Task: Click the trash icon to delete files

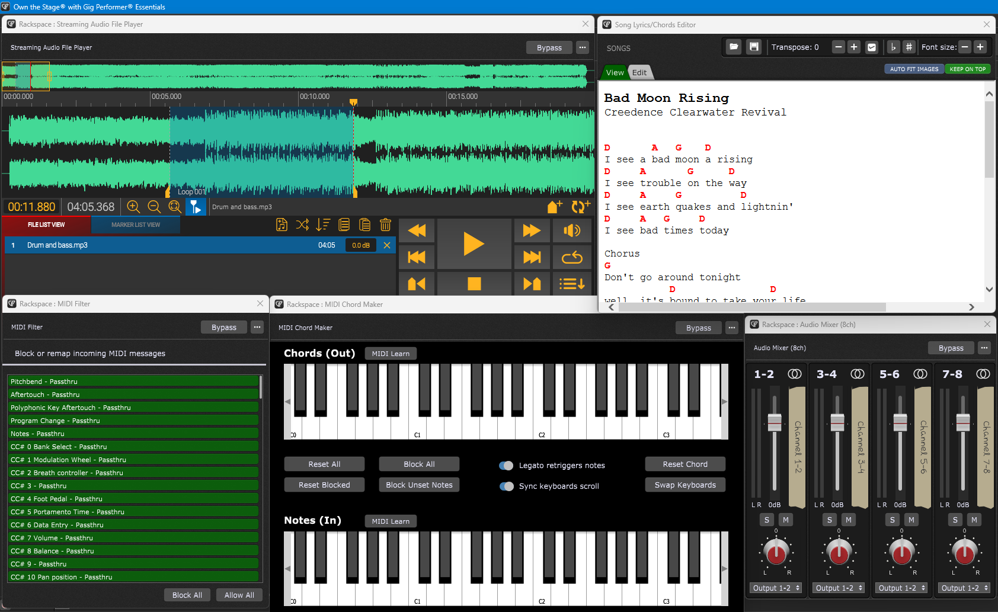Action: pyautogui.click(x=385, y=225)
